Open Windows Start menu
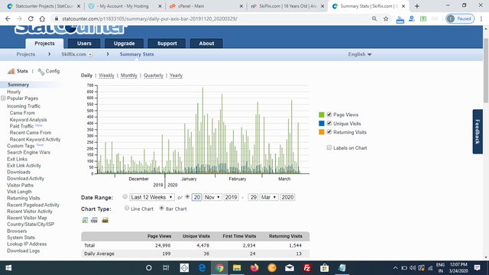Image resolution: width=489 pixels, height=275 pixels. 8,268
